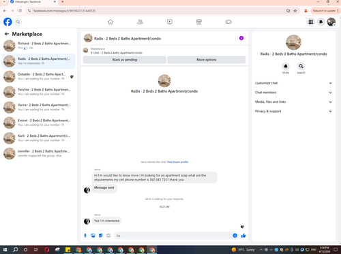Click the "Yea I'm interested" message bubble
The image size is (341, 254).
point(106,221)
